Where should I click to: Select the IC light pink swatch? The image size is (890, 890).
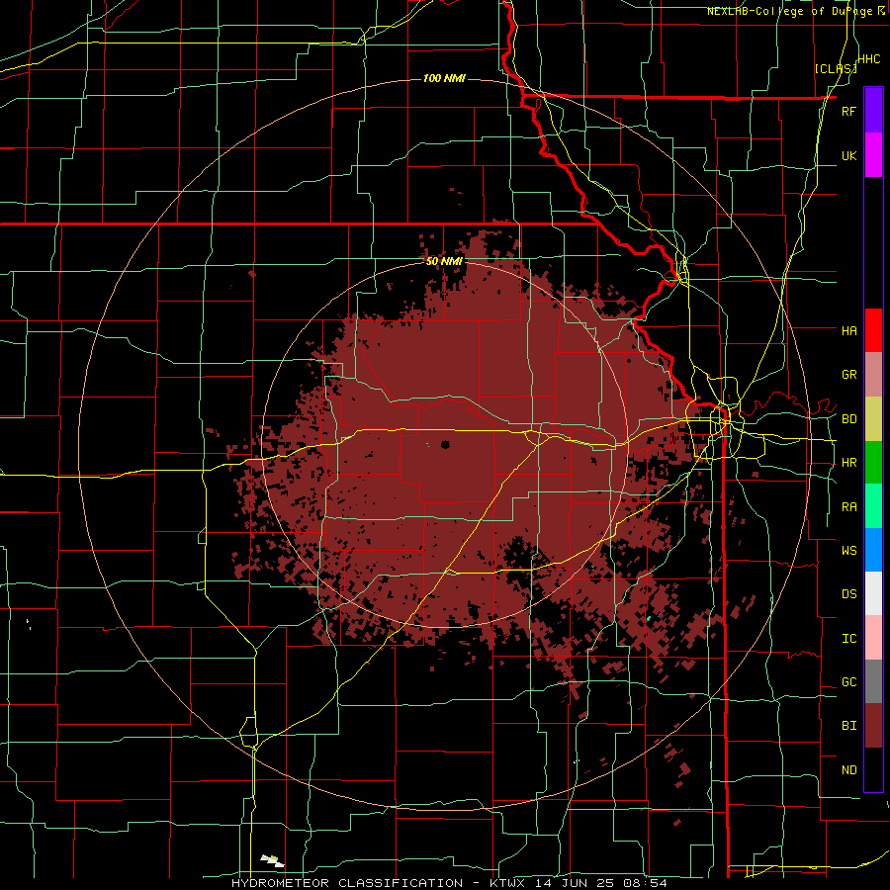pos(873,638)
